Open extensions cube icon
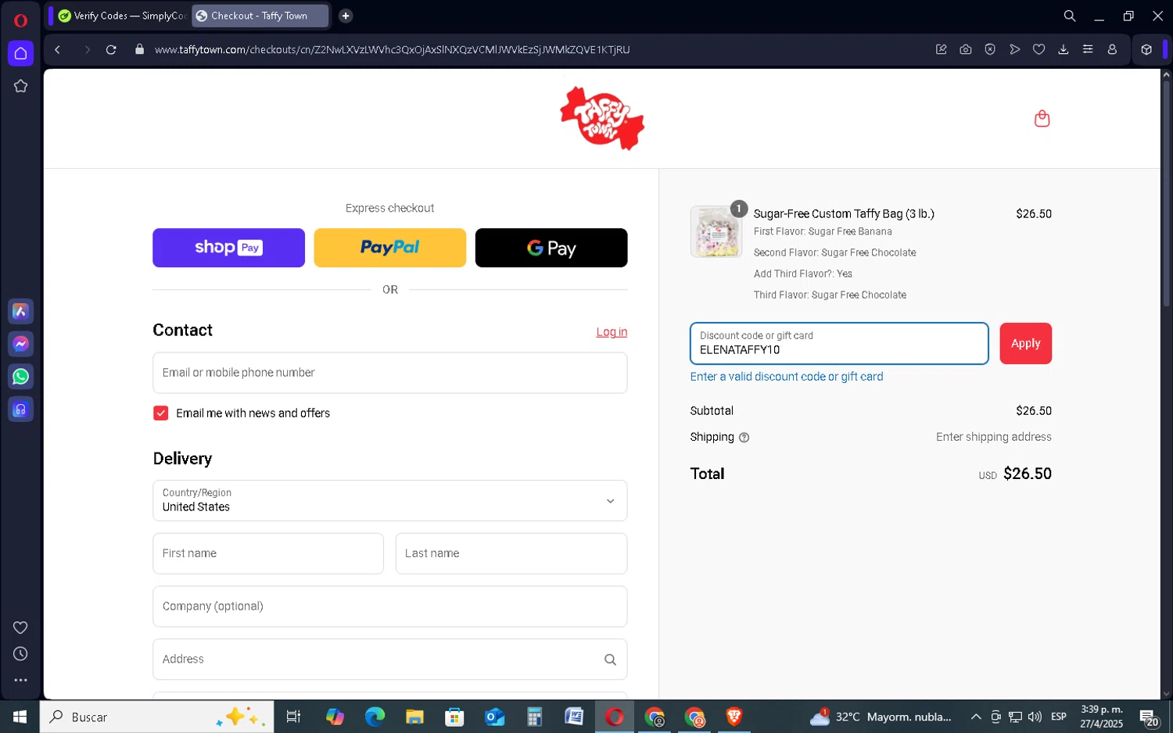Screen dimensions: 1173x733 click(1146, 49)
